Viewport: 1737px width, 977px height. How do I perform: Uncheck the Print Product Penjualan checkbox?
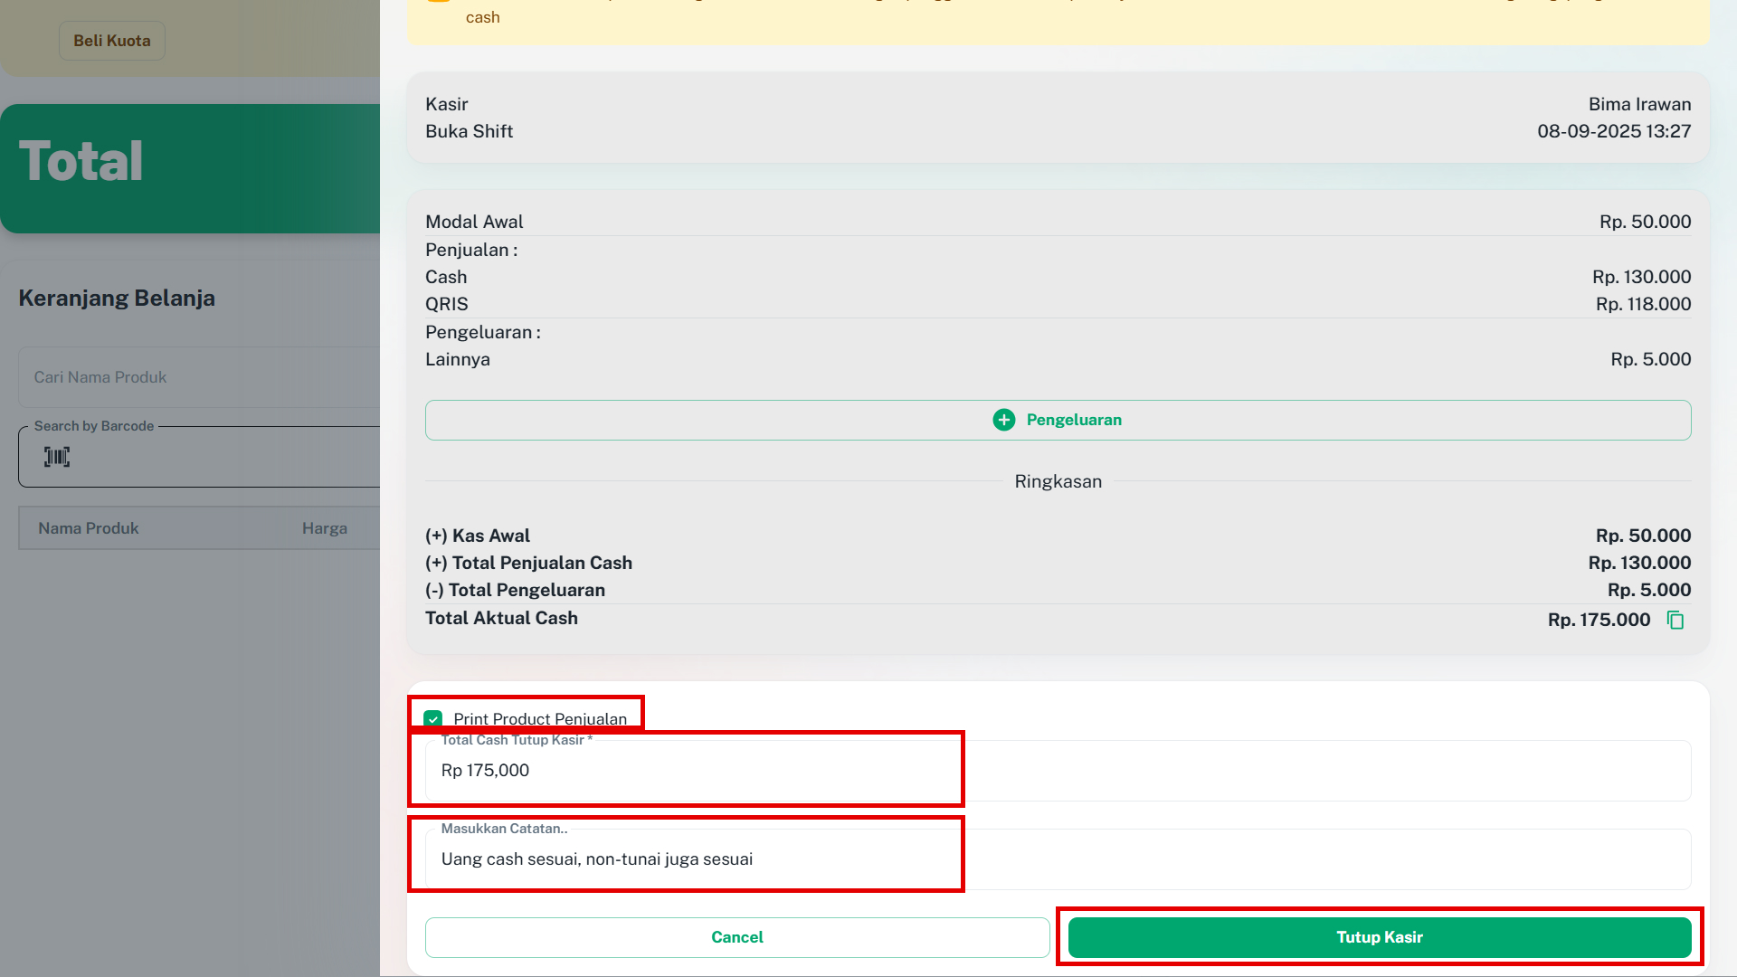coord(433,719)
